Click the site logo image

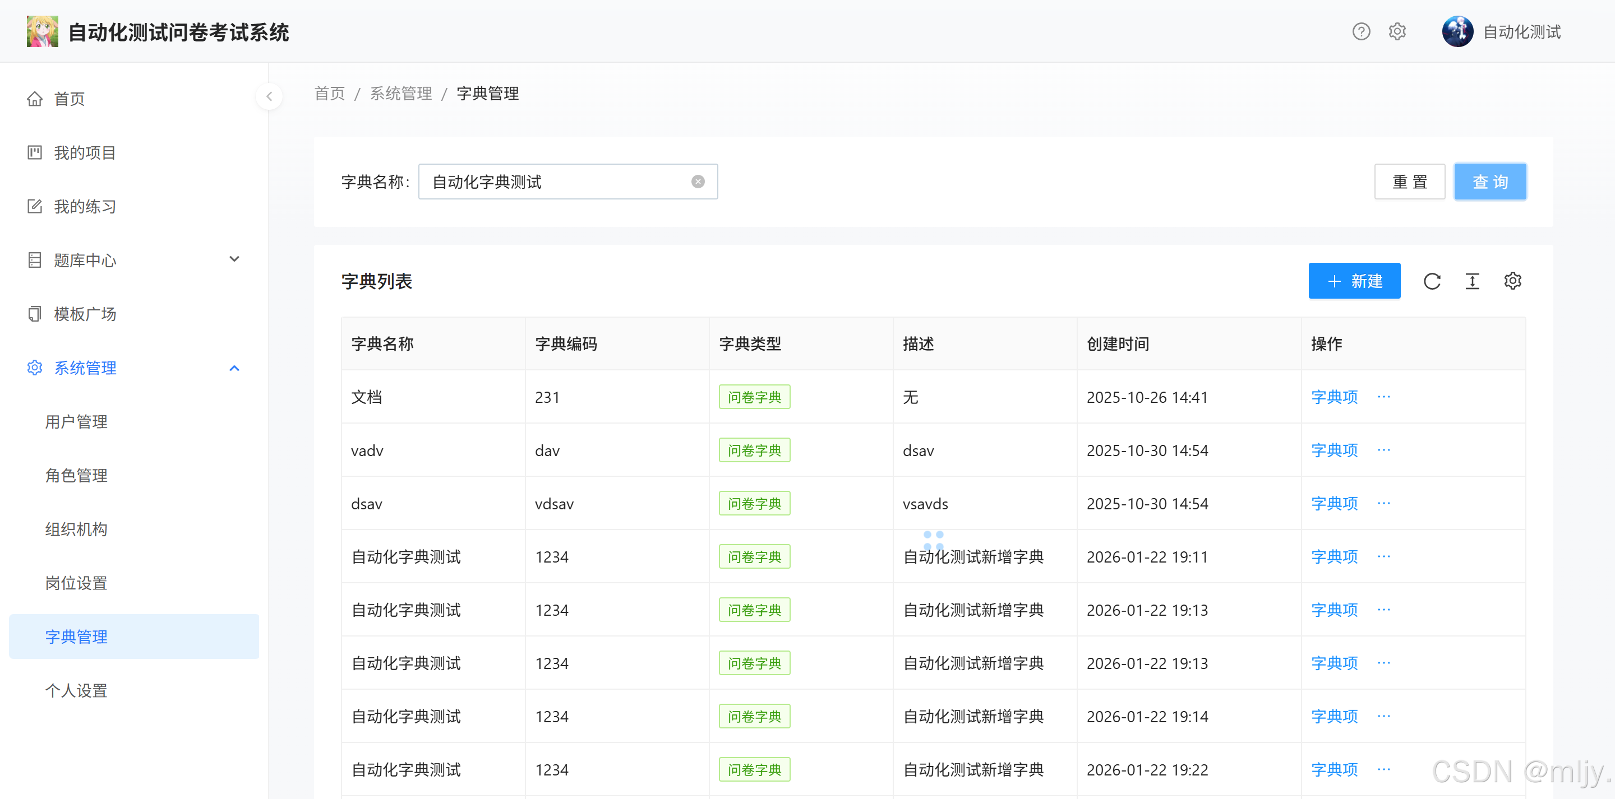[x=43, y=31]
